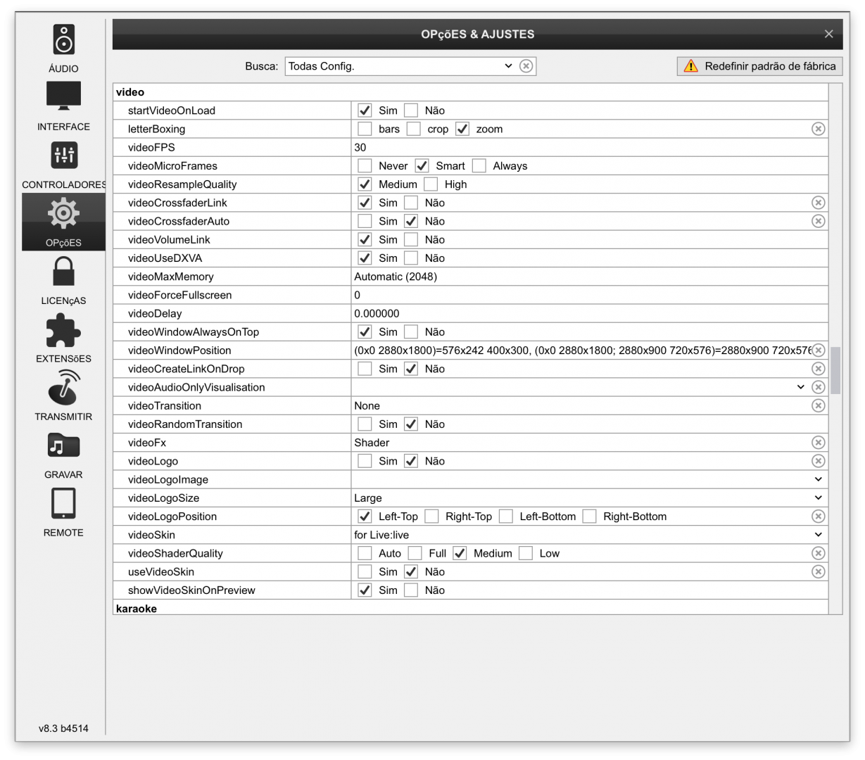Click the v8.3 b4514 version label
The image size is (865, 760).
coord(63,728)
